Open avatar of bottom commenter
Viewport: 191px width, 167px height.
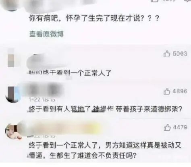click(13, 131)
